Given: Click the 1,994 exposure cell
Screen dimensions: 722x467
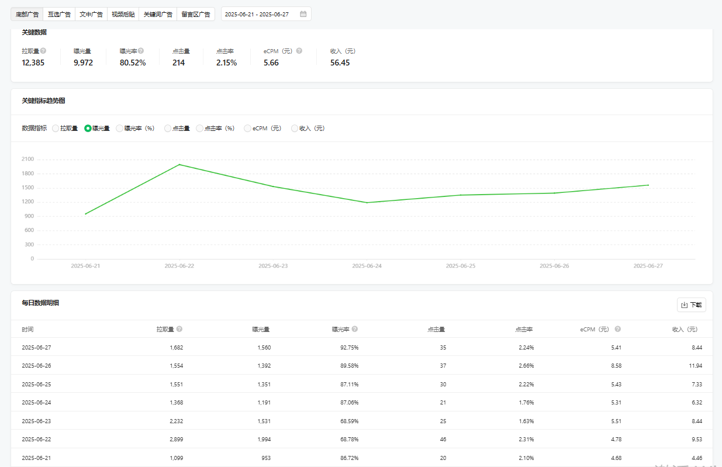Looking at the screenshot, I should click(264, 439).
